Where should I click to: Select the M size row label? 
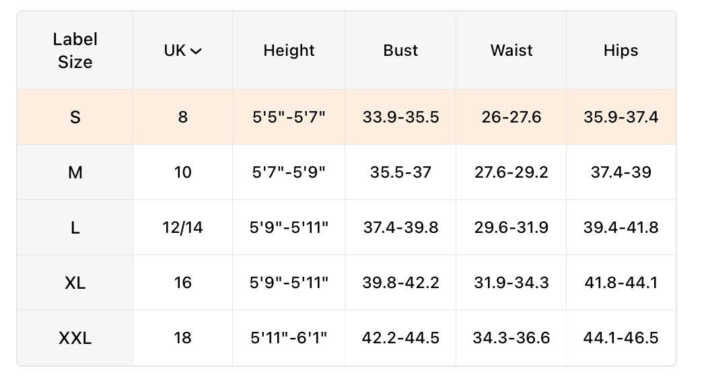click(x=75, y=172)
